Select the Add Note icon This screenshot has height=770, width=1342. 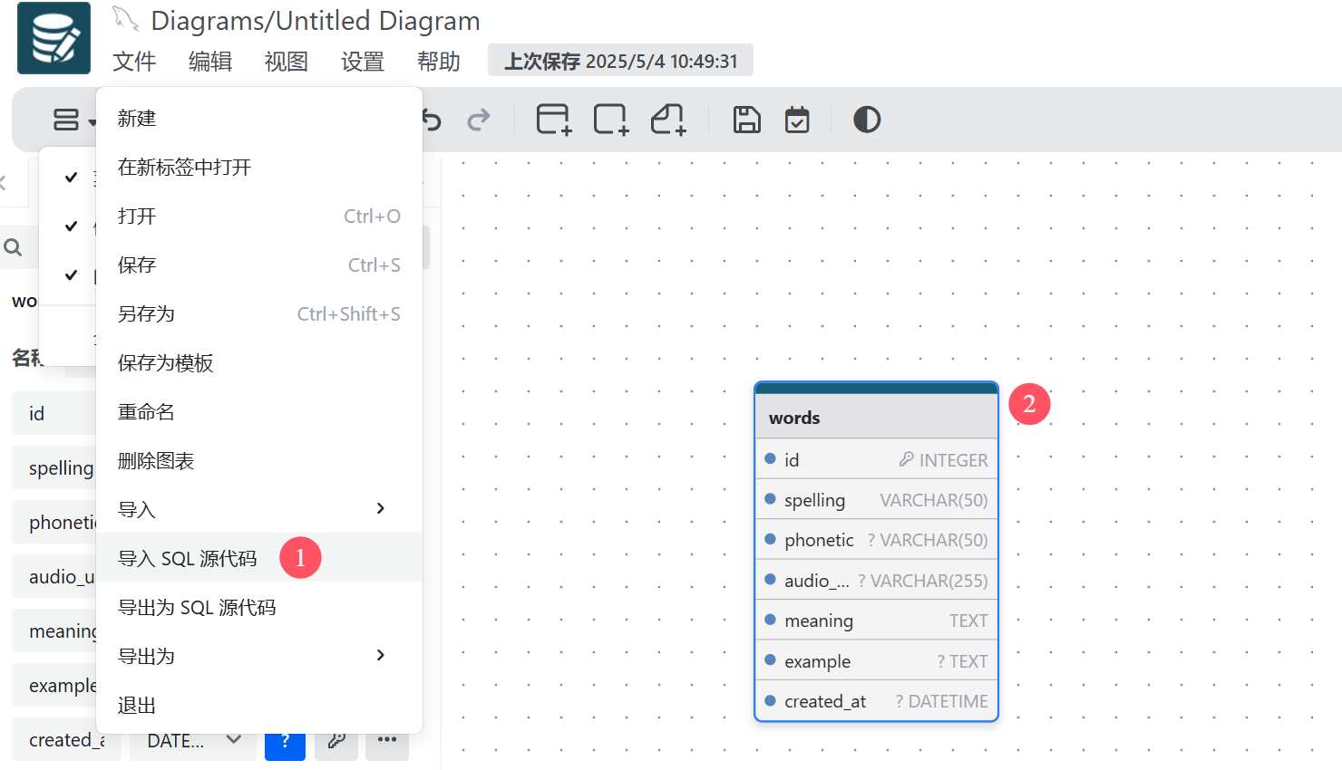click(667, 119)
